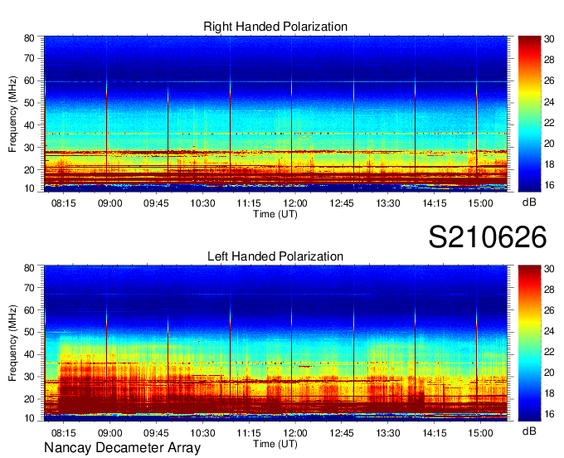Click the 15:00 time tick of Right Handed panel
This screenshot has width=564, height=458.
(x=480, y=203)
